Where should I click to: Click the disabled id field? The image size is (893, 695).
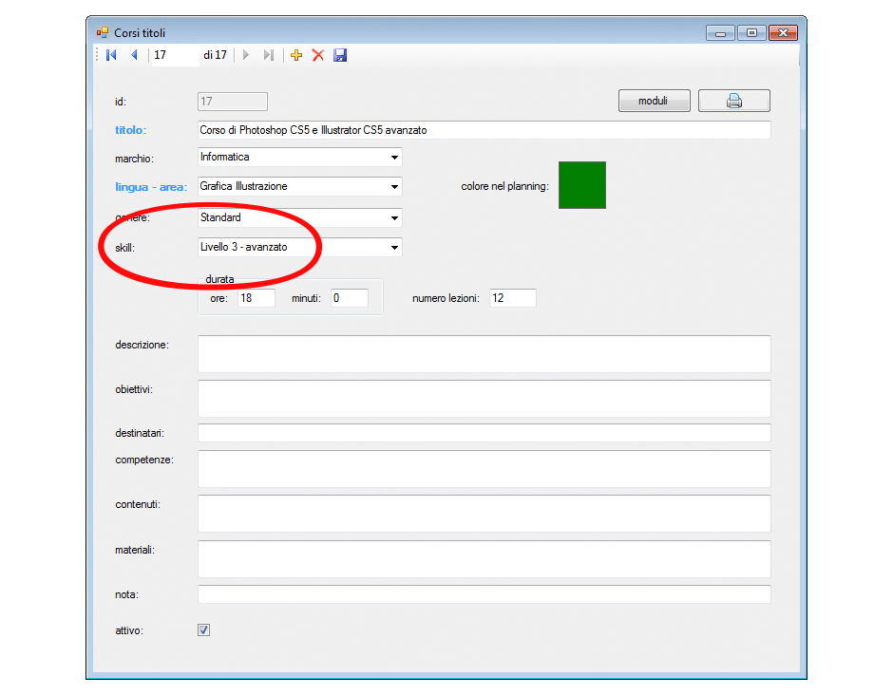(233, 102)
